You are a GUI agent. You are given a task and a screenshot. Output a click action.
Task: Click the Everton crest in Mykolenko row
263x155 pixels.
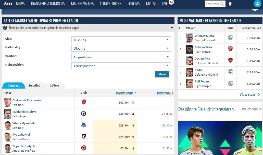pyautogui.click(x=84, y=125)
